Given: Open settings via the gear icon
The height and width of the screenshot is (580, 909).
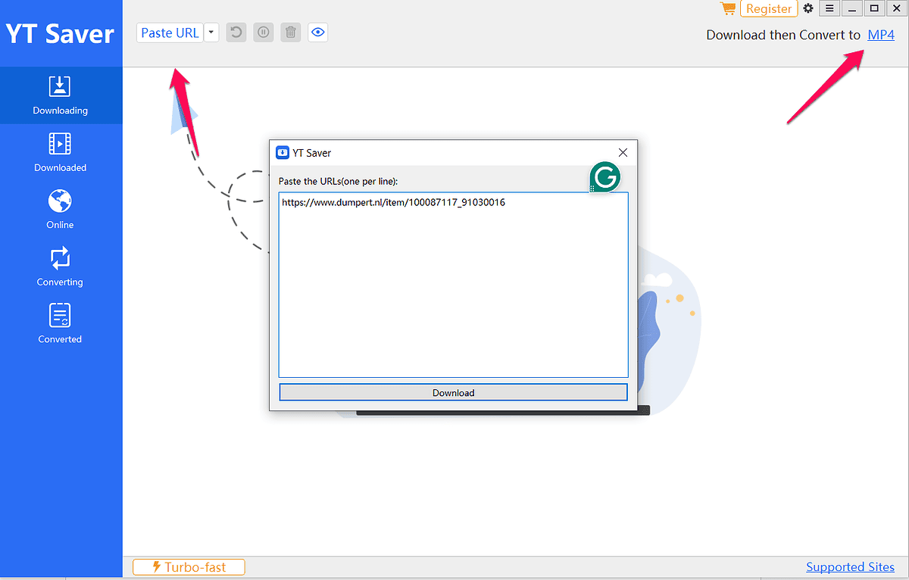Looking at the screenshot, I should (808, 9).
